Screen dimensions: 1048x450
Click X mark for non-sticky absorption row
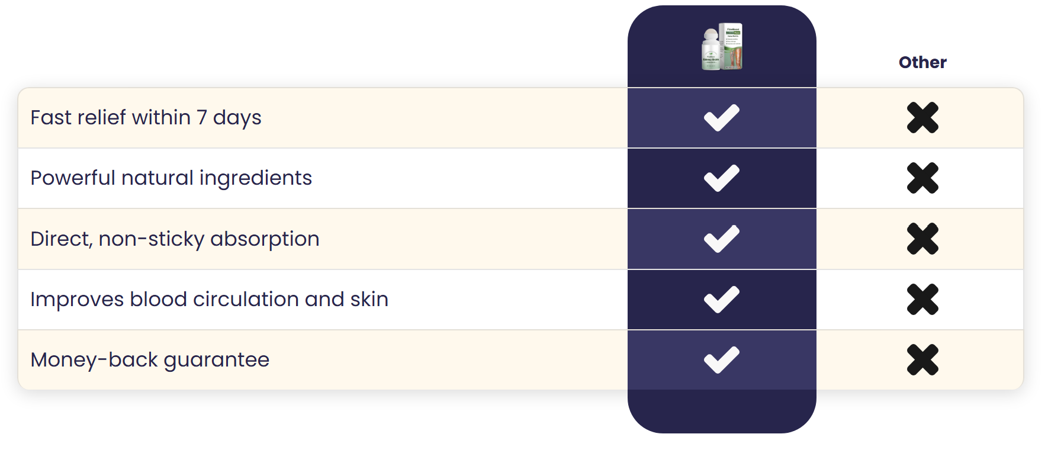pos(922,239)
